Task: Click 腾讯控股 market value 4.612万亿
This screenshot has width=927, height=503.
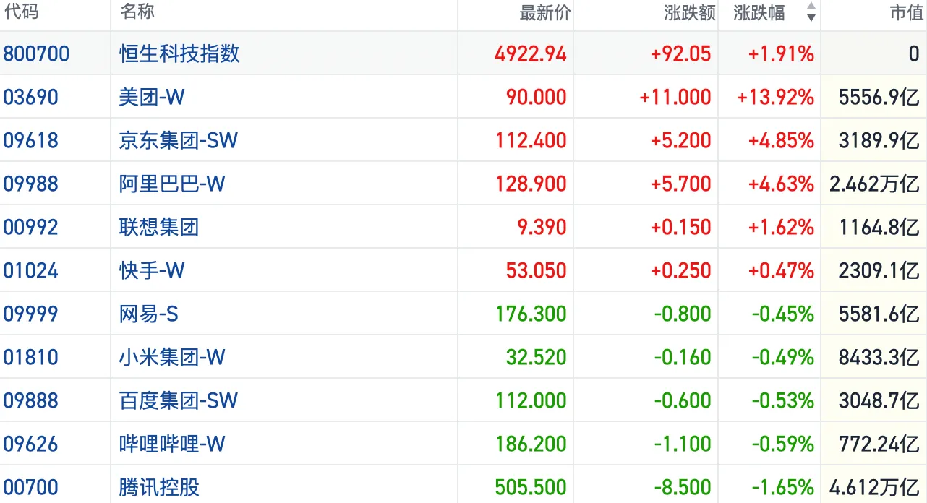Action: [x=874, y=487]
